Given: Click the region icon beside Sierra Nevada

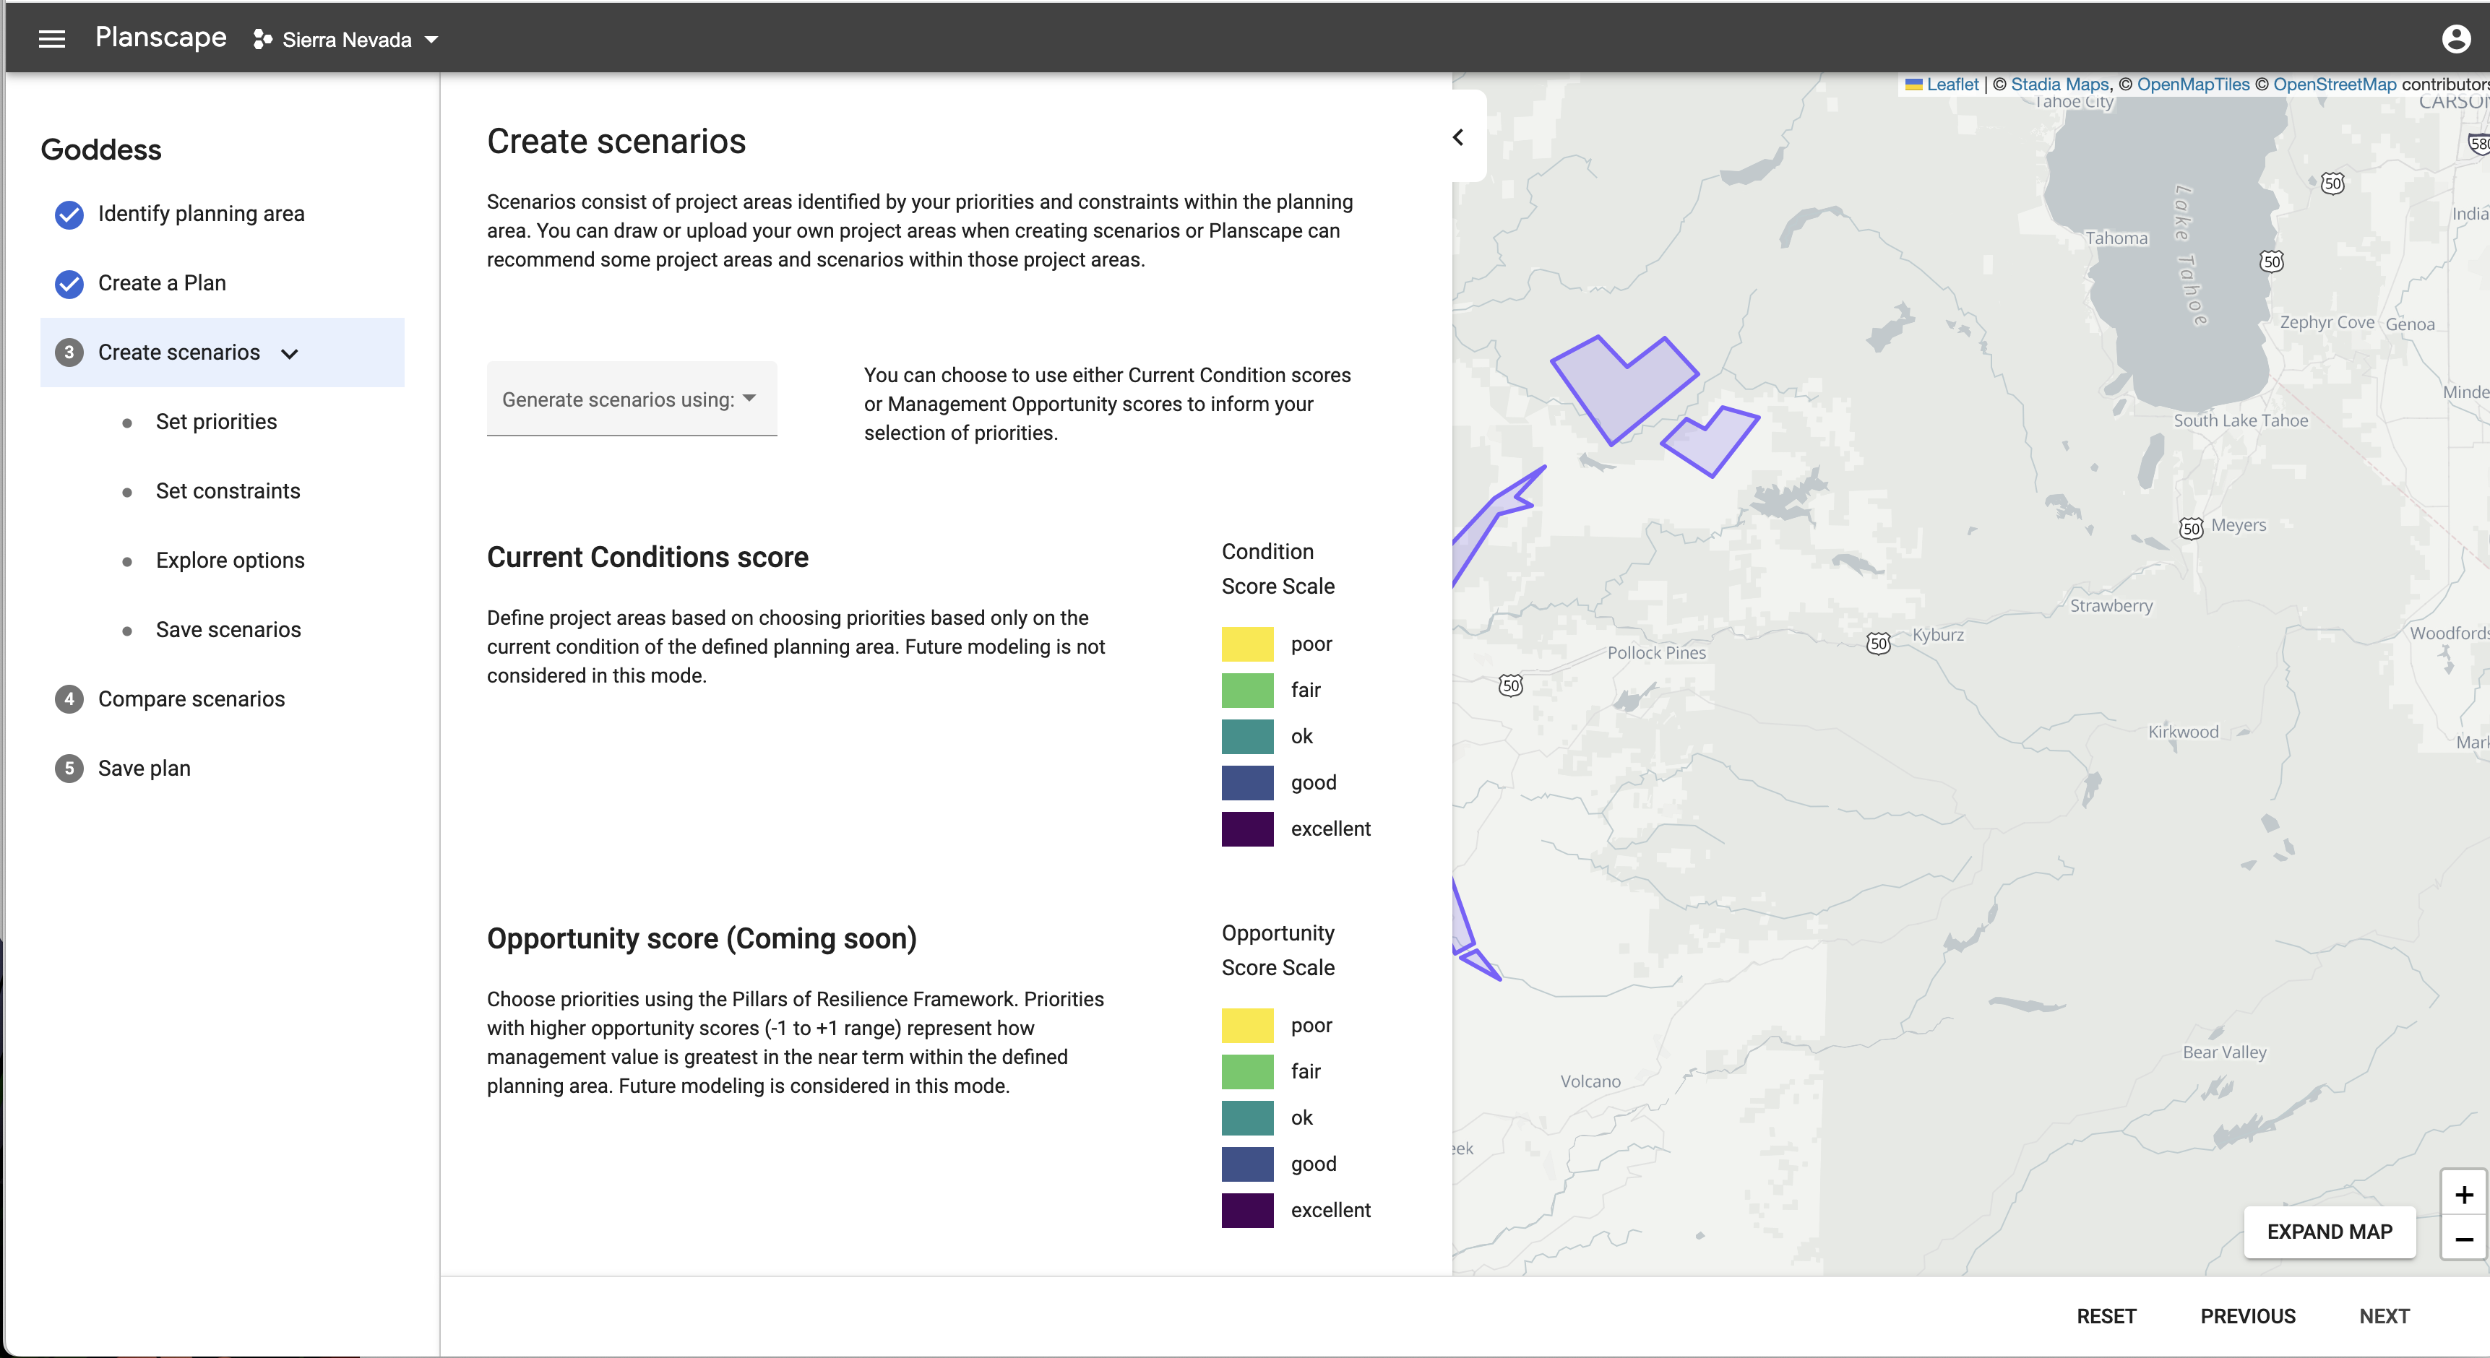Looking at the screenshot, I should click(x=262, y=40).
